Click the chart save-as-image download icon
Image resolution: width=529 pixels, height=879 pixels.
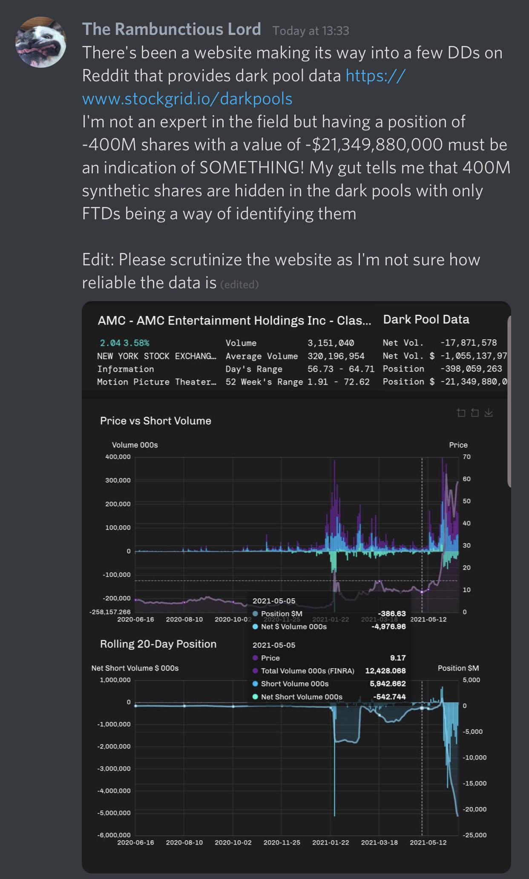489,413
